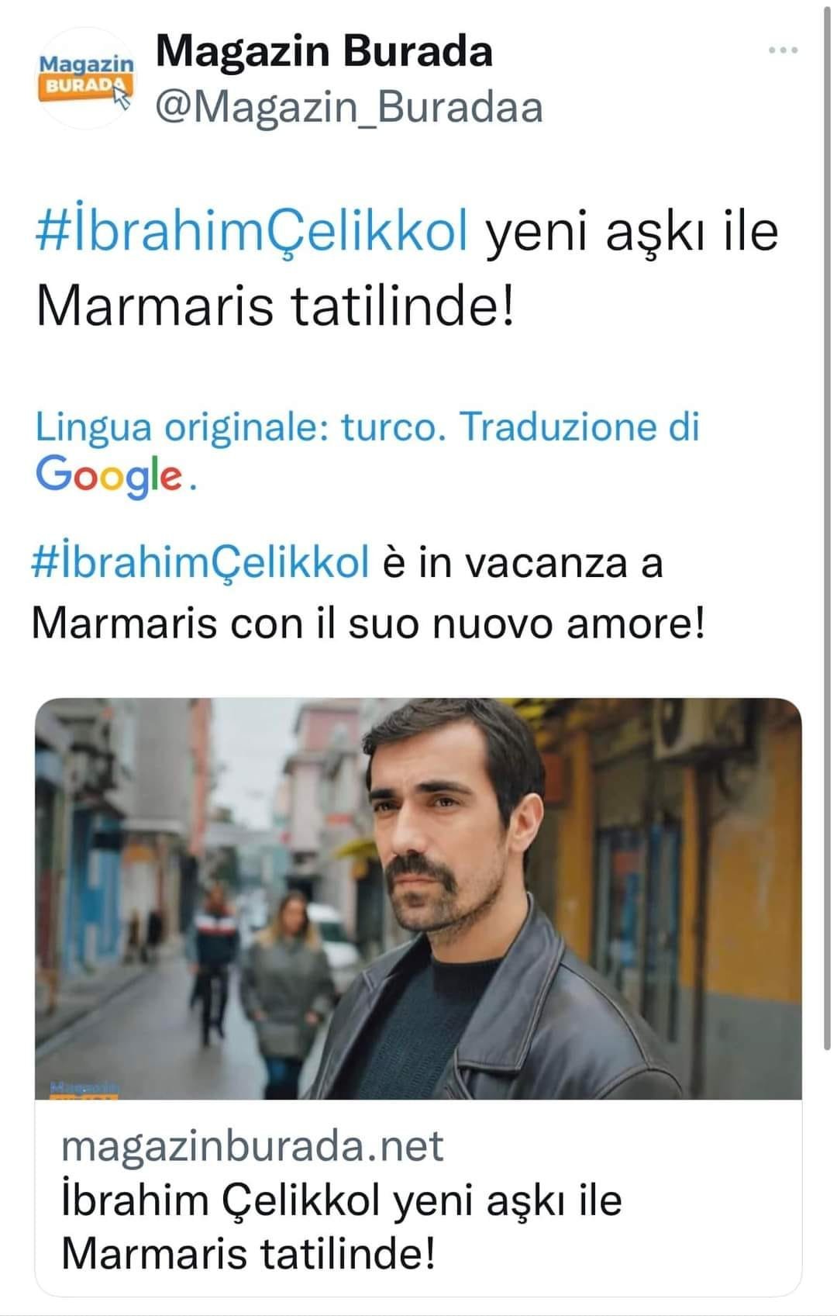Open the Magazin Burada profile avatar
This screenshot has width=837, height=1316.
[x=87, y=78]
